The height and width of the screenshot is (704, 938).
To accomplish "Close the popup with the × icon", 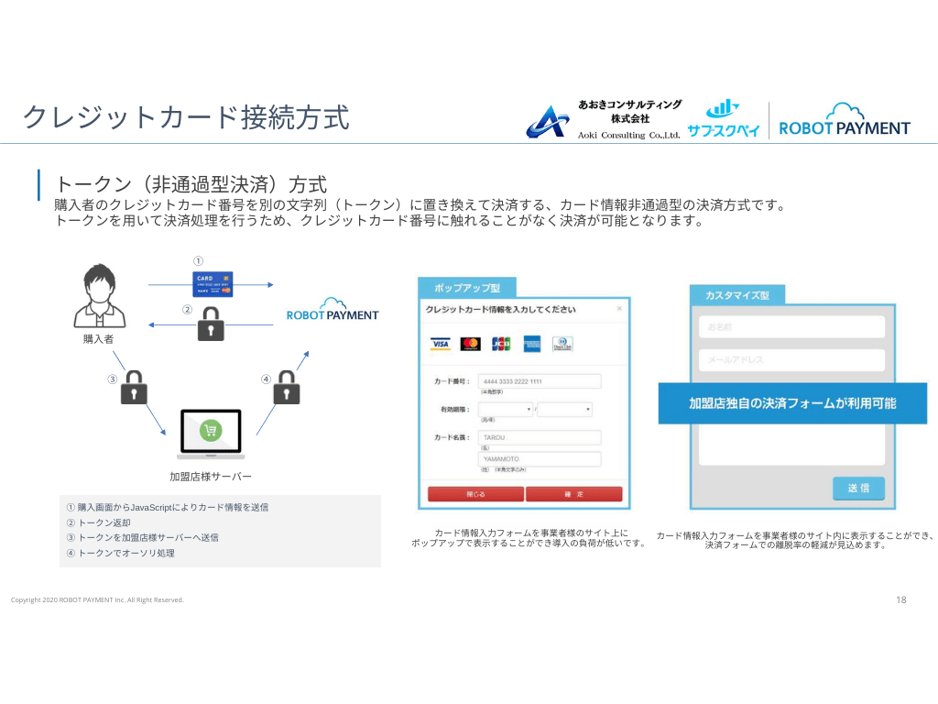I will (x=619, y=310).
